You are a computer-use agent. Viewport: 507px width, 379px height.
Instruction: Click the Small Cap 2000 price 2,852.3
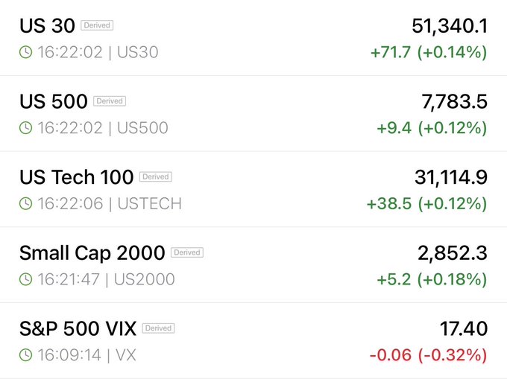coord(453,252)
